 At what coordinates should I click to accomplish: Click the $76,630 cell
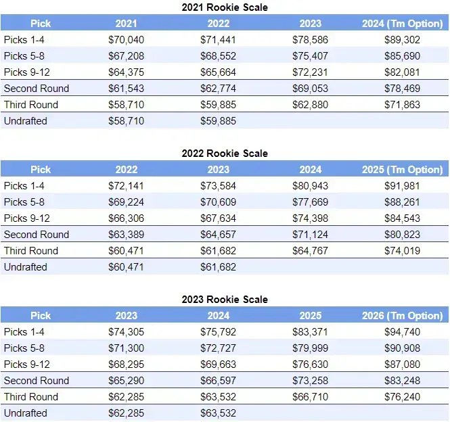[x=310, y=365]
